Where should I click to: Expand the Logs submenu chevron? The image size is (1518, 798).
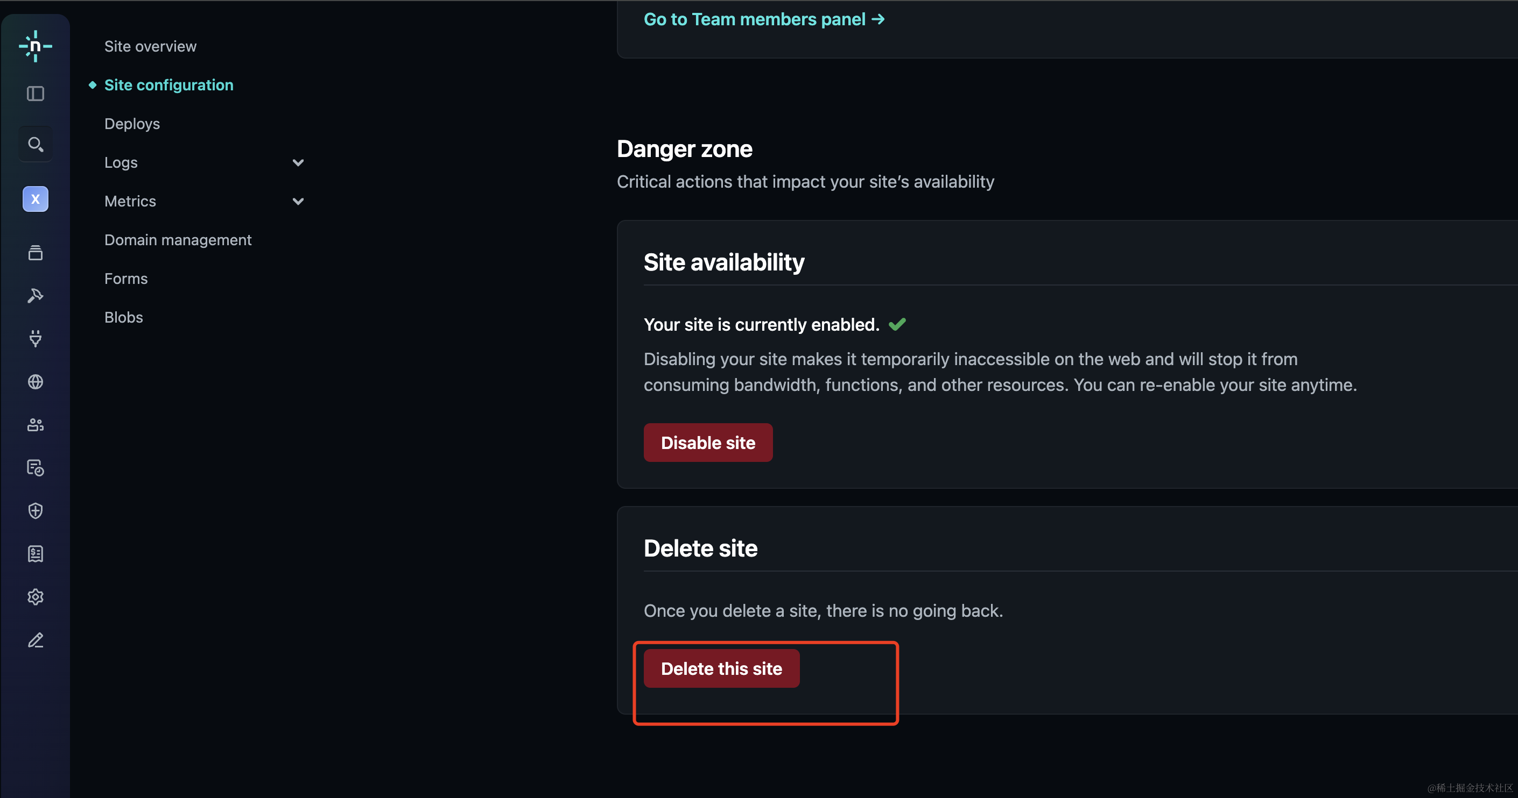[x=298, y=162]
